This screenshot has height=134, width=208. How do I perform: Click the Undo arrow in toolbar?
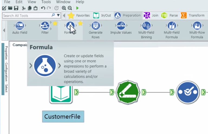coord(43,8)
